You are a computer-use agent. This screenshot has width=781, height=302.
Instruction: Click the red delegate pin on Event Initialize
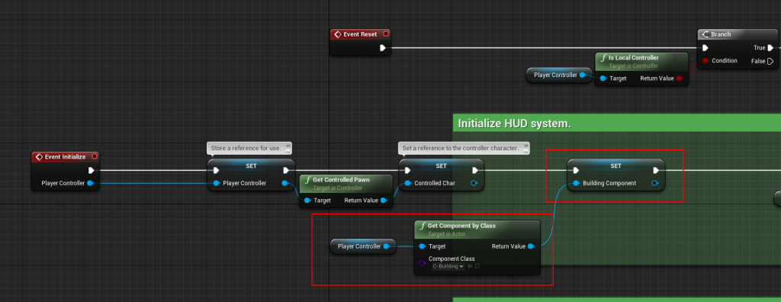point(94,156)
